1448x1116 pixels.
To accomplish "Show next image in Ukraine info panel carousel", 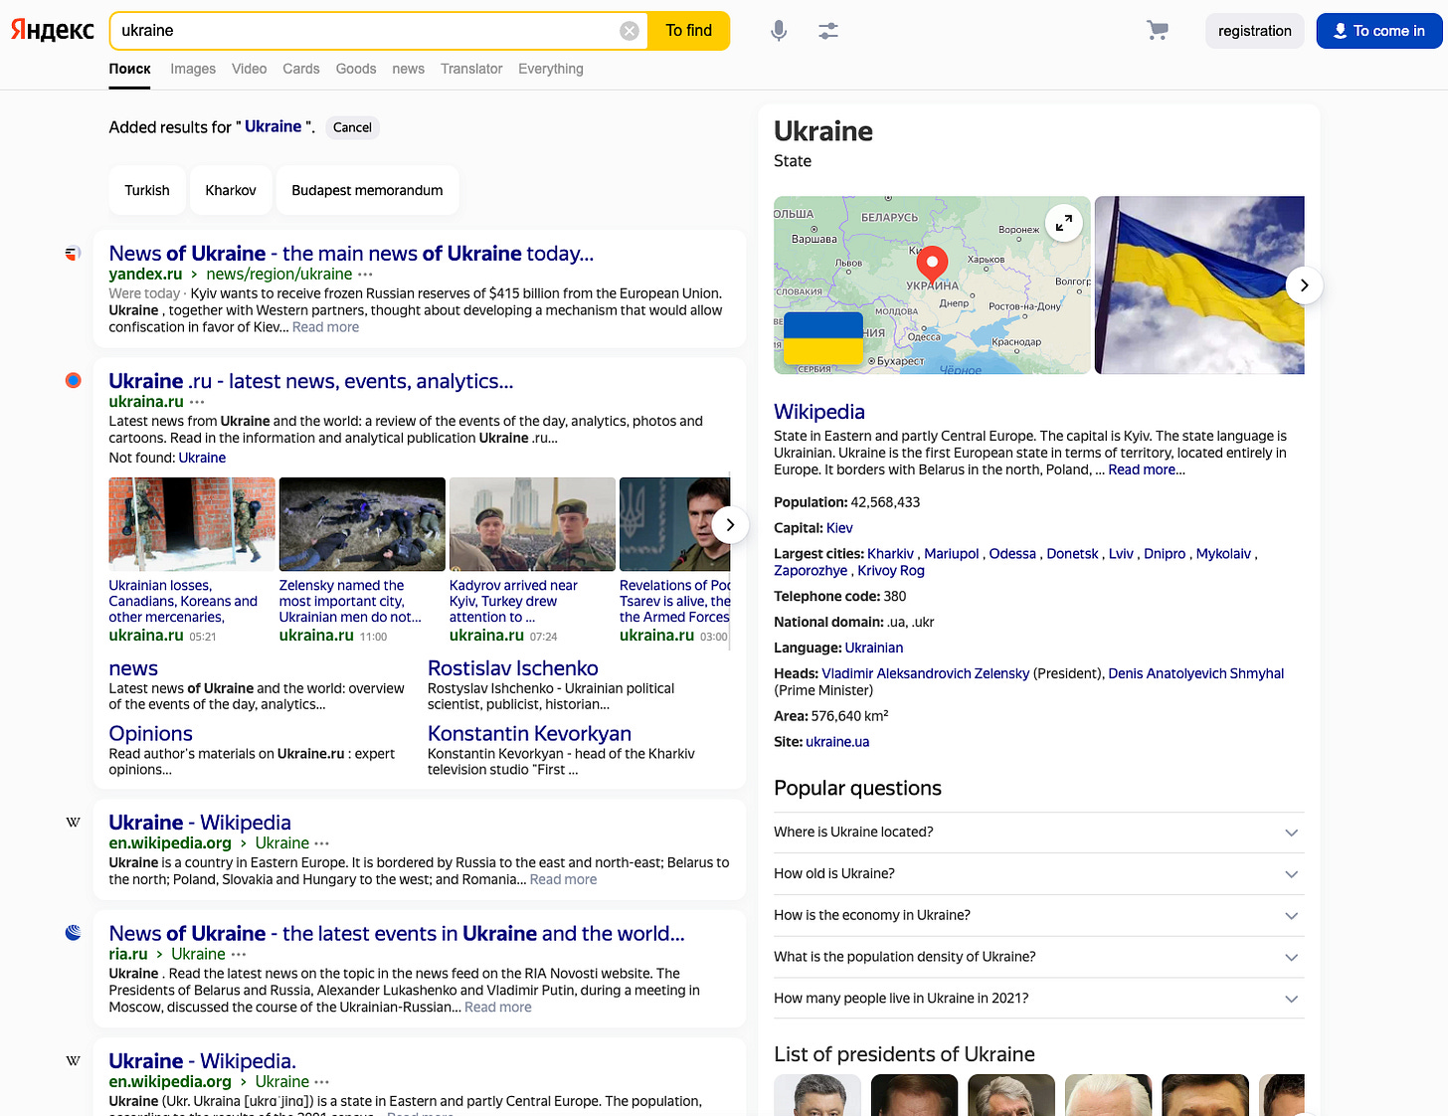I will pos(1304,285).
